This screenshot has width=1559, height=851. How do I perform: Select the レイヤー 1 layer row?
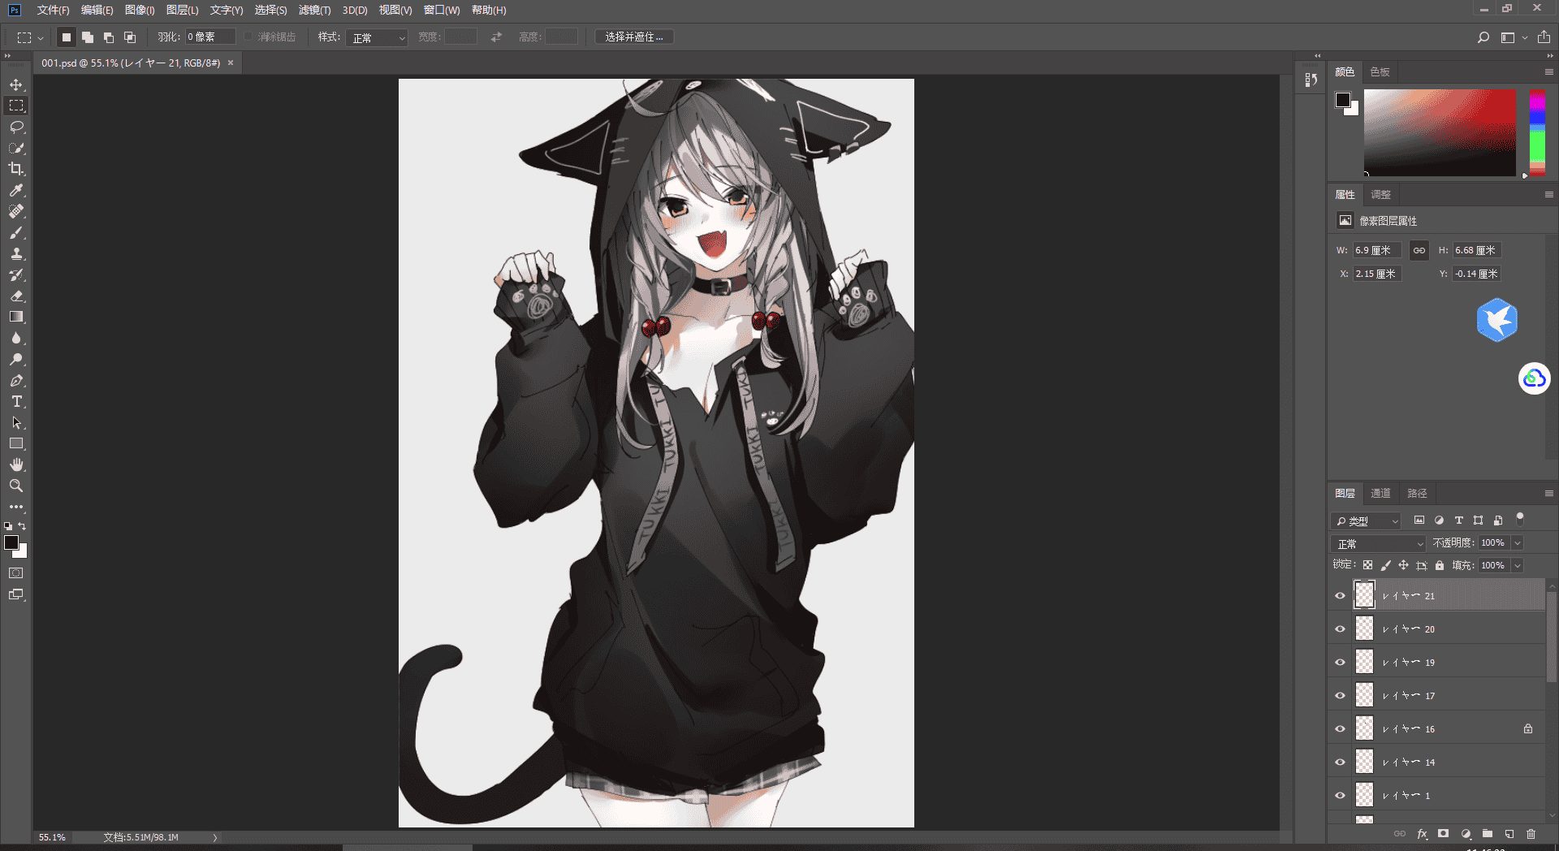pos(1436,795)
